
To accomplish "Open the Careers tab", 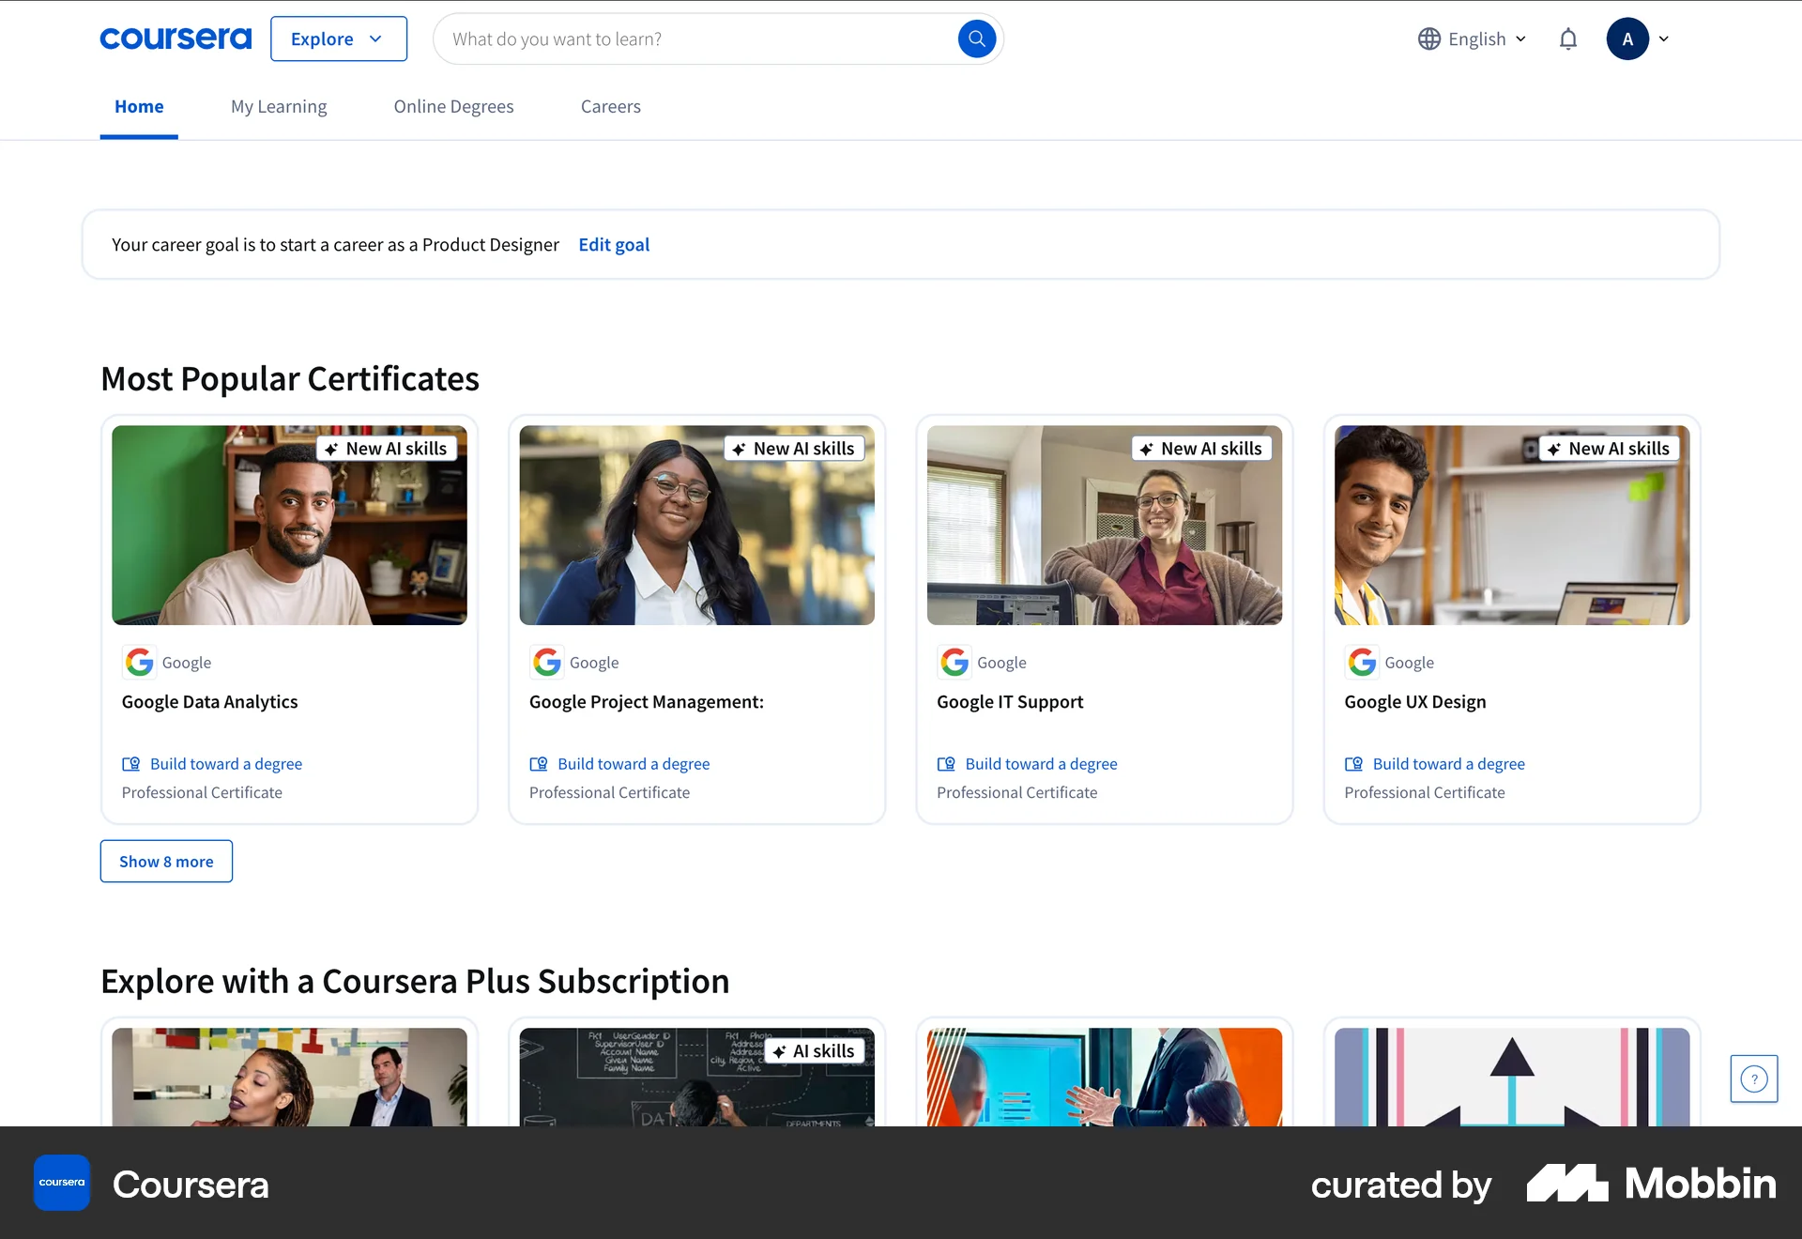I will (x=610, y=106).
